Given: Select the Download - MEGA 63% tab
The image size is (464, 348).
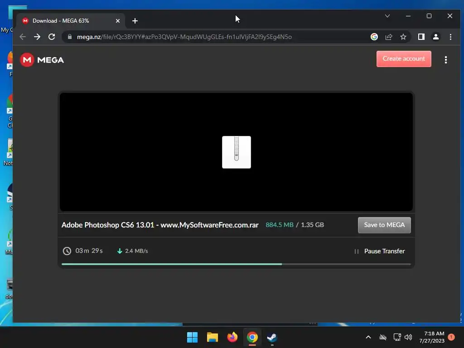Looking at the screenshot, I should coord(71,21).
